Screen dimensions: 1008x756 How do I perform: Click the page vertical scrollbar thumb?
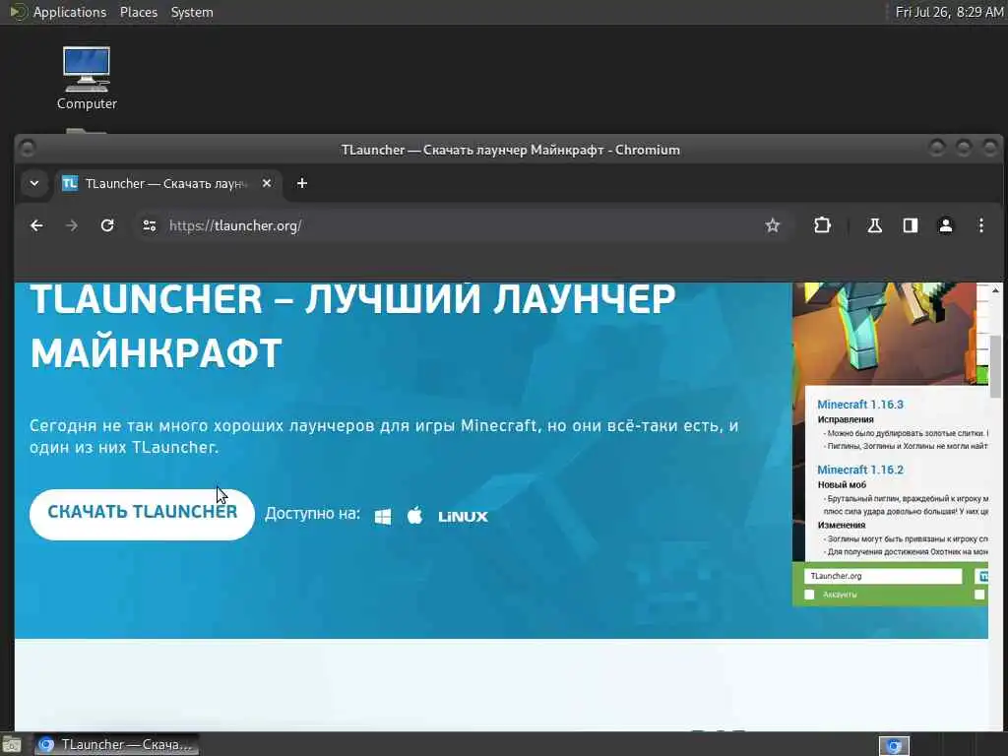[x=995, y=366]
